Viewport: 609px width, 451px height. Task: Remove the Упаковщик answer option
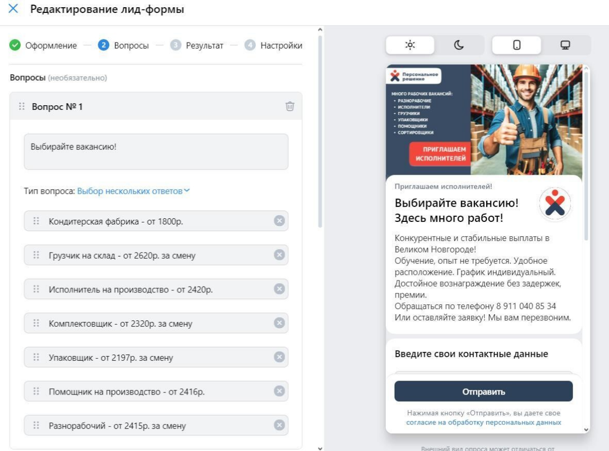tap(279, 357)
